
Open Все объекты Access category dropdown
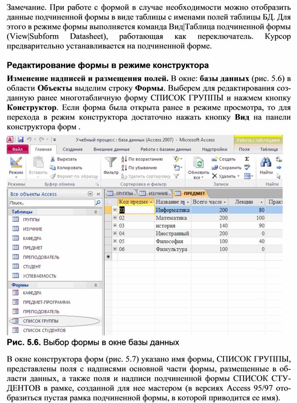coord(90,194)
